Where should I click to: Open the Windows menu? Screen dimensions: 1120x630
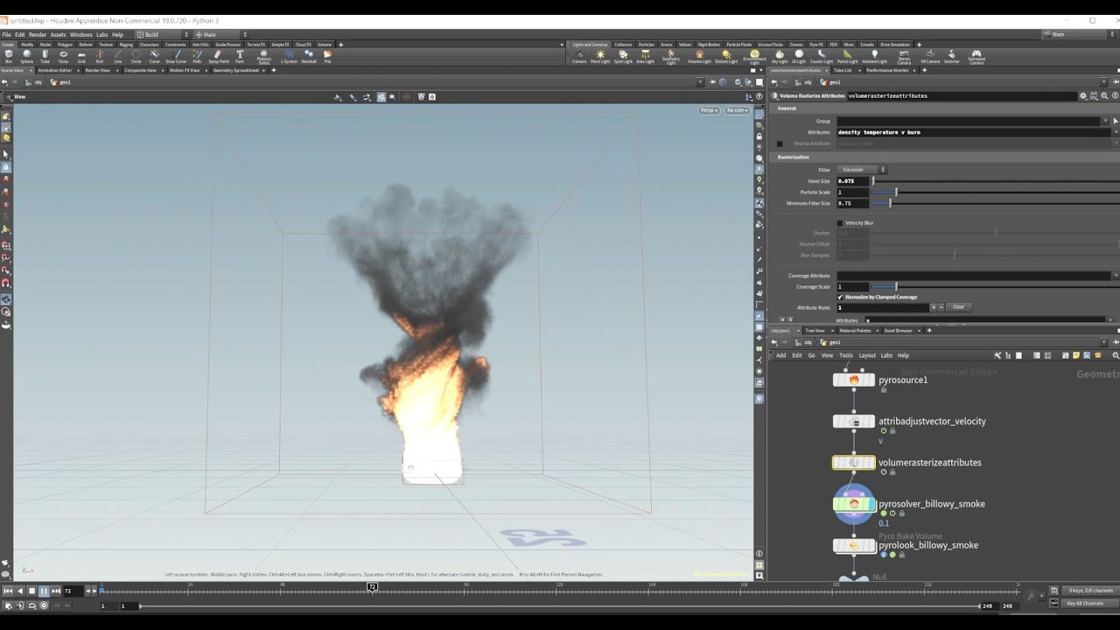tap(80, 35)
